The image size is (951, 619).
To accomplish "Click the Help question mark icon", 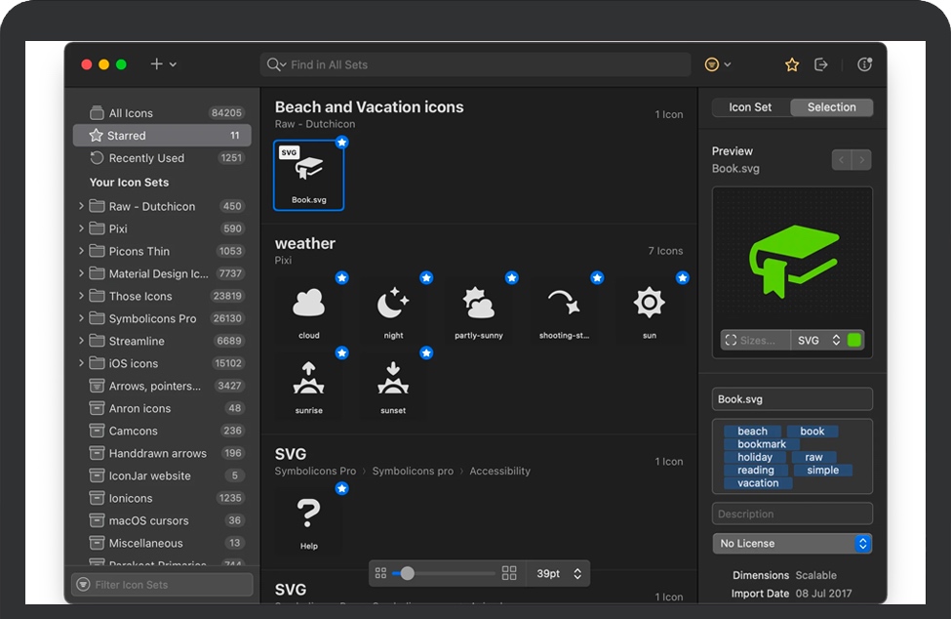I will [309, 514].
